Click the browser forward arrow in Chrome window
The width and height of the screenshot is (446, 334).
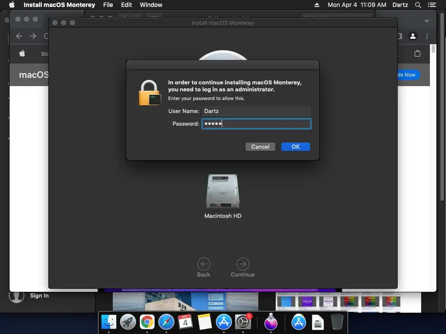click(x=33, y=36)
